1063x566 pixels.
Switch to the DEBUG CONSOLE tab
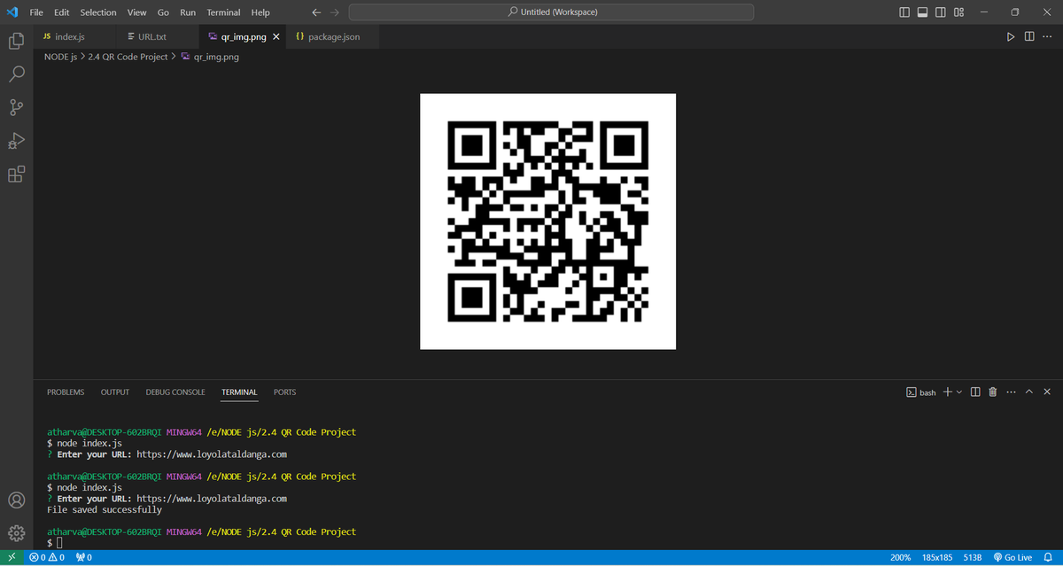(175, 392)
